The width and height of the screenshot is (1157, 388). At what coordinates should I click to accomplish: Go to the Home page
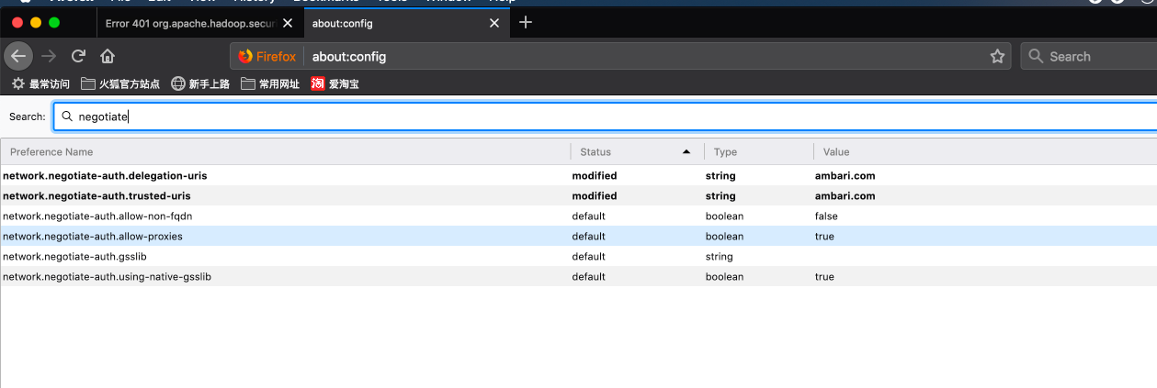click(x=108, y=56)
